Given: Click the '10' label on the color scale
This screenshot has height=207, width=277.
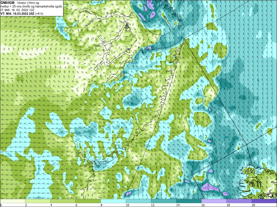Looking at the screenshot, I should point(127,205).
